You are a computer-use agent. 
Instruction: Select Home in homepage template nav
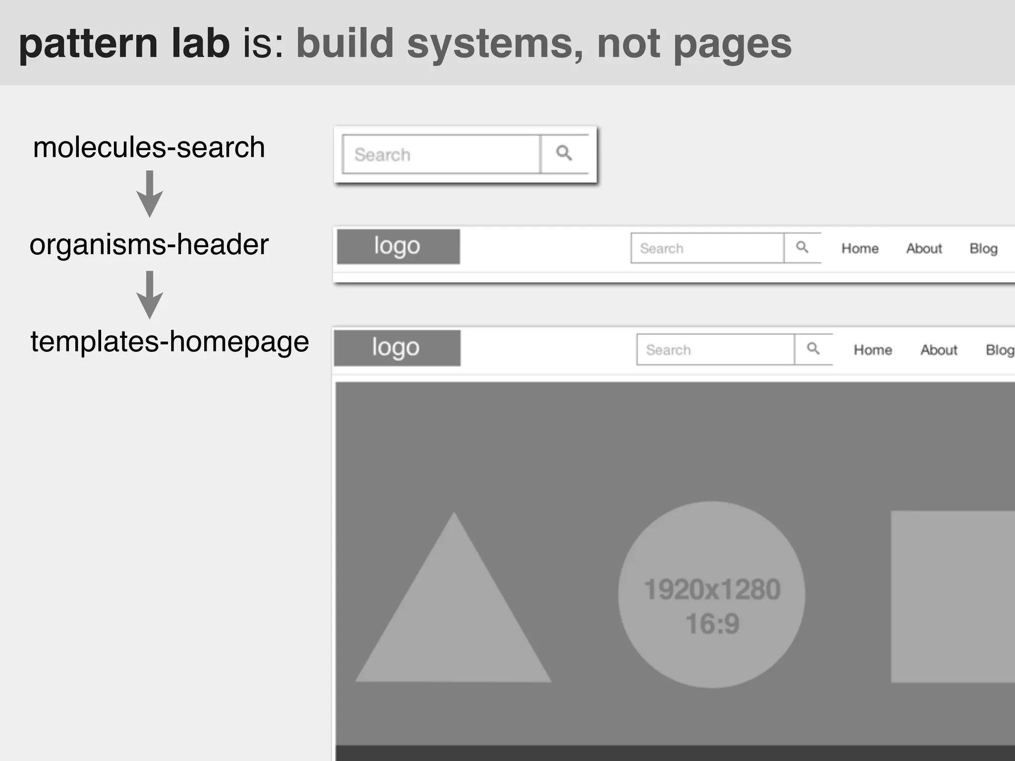(872, 350)
